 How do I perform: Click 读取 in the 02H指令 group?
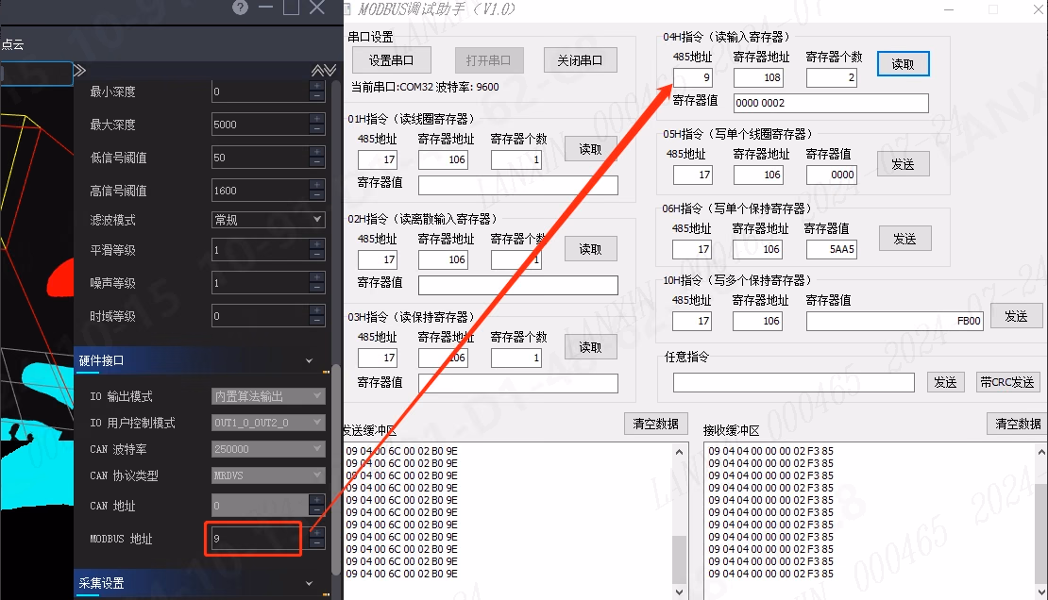(x=590, y=249)
